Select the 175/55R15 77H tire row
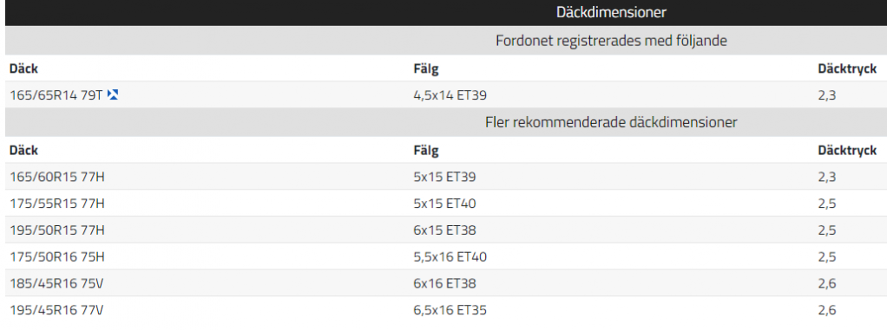 [446, 203]
